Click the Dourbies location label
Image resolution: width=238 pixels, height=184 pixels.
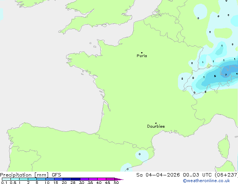pos(156,126)
